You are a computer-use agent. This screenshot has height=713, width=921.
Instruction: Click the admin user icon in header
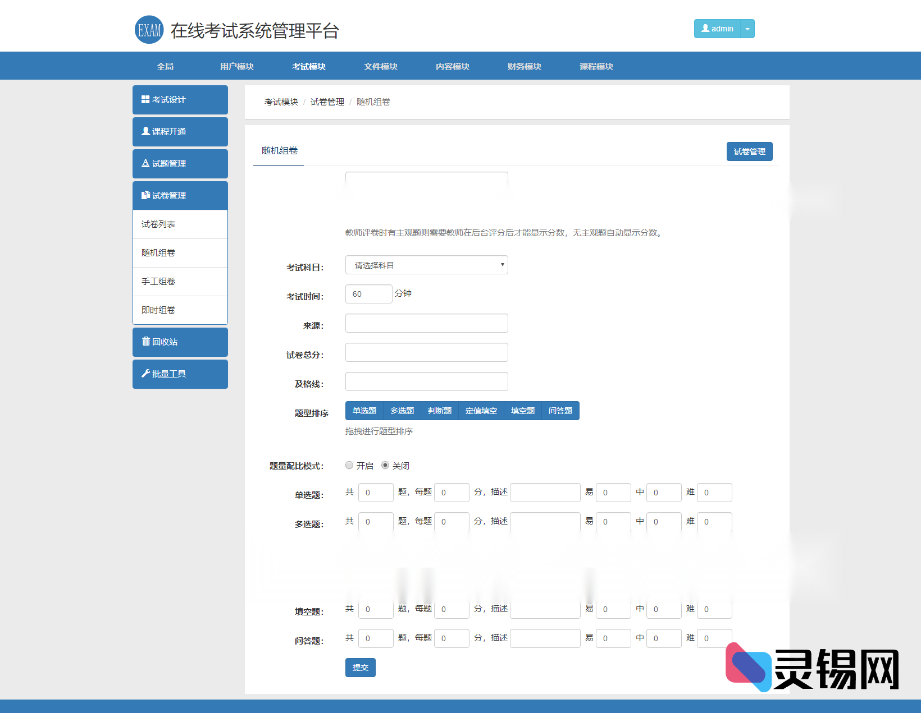click(705, 28)
